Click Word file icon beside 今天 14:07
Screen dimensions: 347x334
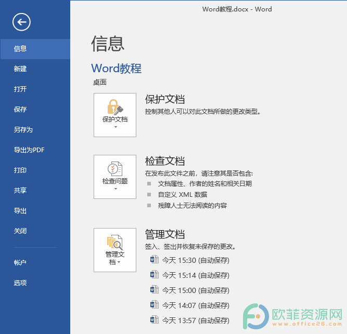pyautogui.click(x=154, y=304)
